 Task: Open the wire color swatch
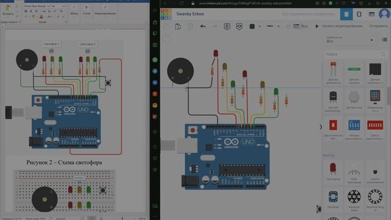[252, 26]
